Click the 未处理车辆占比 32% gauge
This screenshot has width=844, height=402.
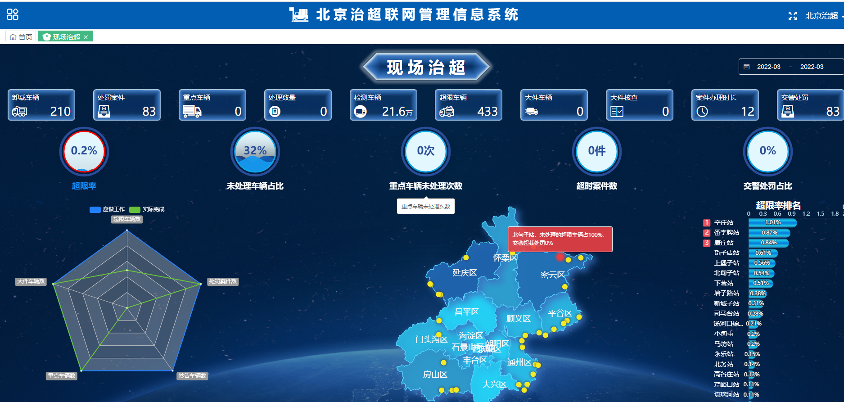255,151
